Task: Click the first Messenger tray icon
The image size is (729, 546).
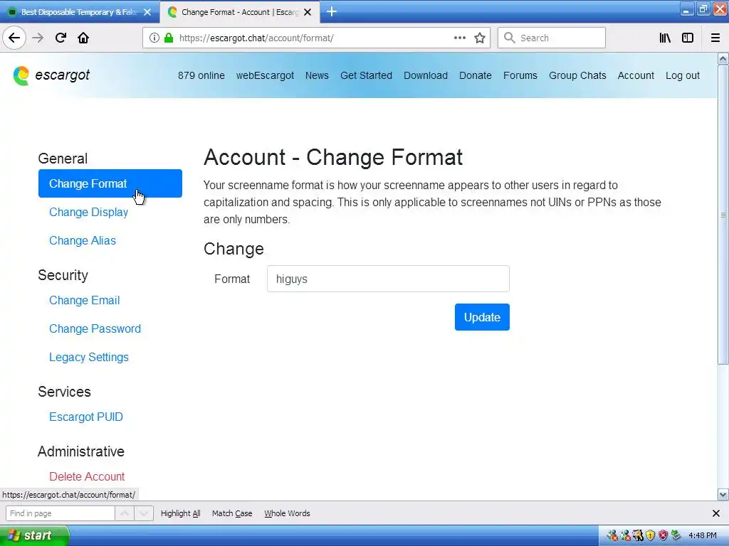Action: 612,536
